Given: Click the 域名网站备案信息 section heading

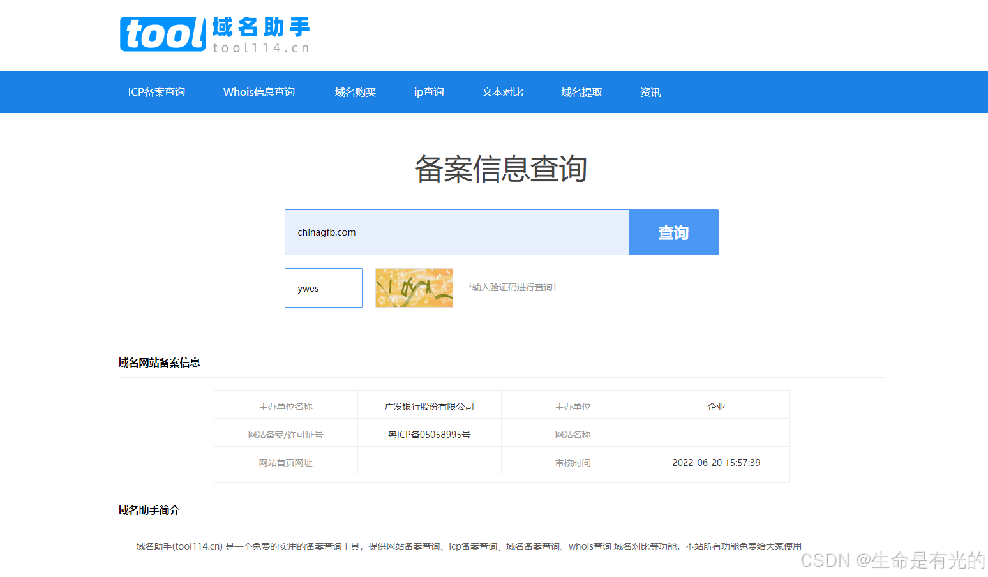Looking at the screenshot, I should coord(159,363).
